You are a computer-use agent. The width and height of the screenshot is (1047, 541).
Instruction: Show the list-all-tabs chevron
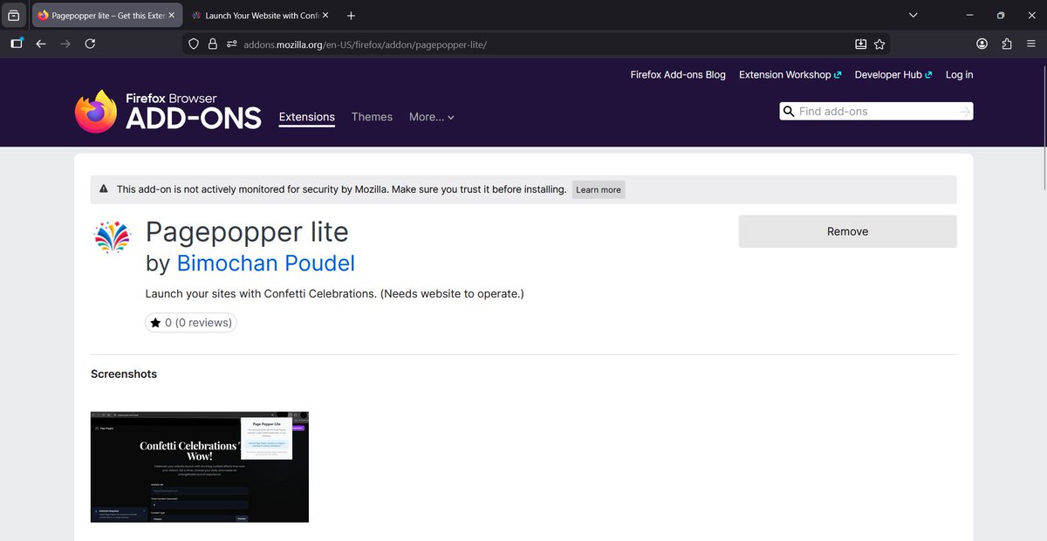click(913, 16)
